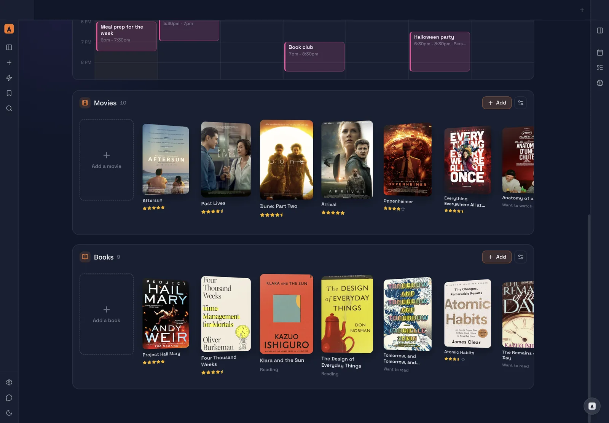Open the floating assistant button at bottom right

(x=592, y=406)
